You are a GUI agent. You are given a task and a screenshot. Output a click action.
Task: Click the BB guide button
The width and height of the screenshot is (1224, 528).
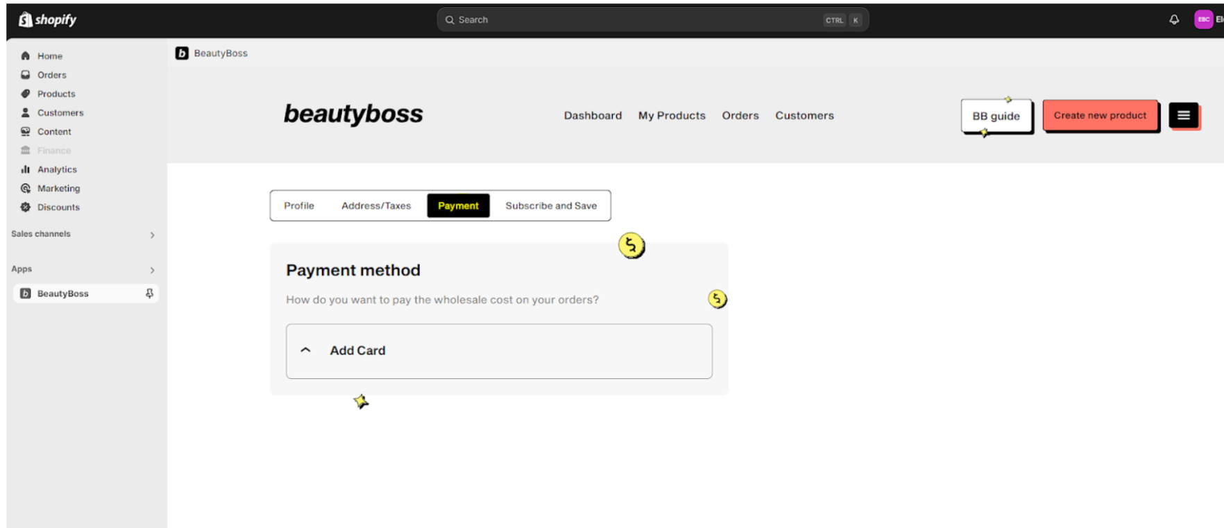click(x=996, y=116)
